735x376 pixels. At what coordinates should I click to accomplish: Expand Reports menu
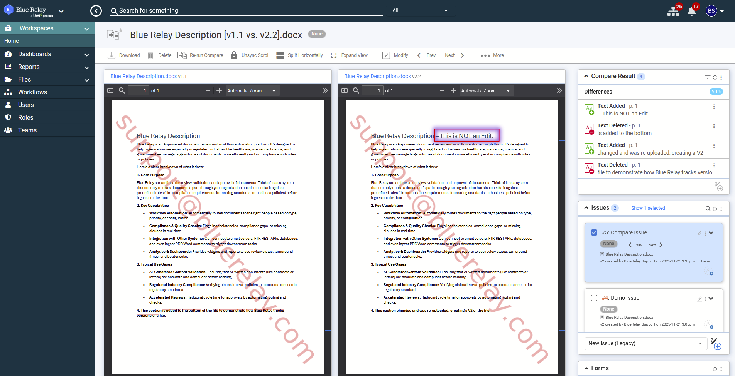tap(47, 67)
